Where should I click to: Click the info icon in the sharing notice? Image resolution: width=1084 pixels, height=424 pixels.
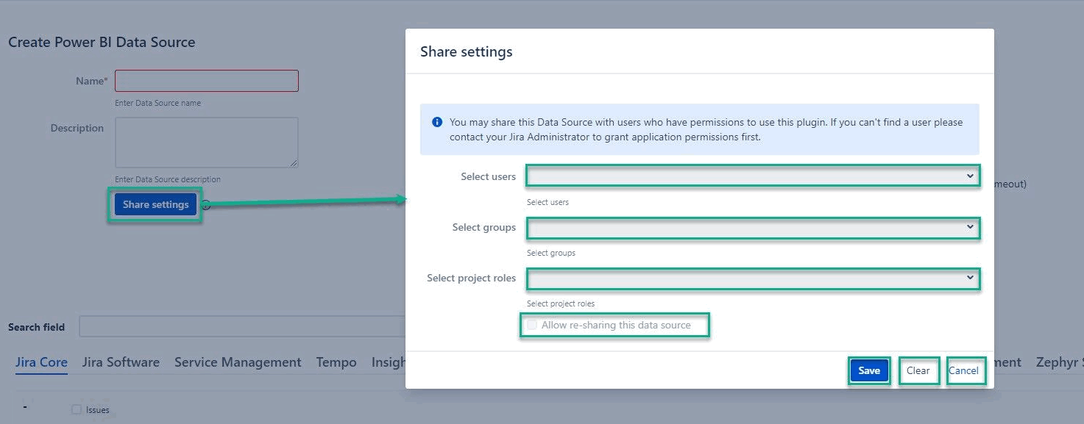coord(436,122)
